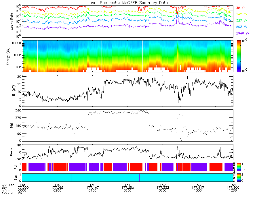Viewport: 259px width, 201px height.
Task: Click the '270' tick on the Phi axis
Action: 18,118
